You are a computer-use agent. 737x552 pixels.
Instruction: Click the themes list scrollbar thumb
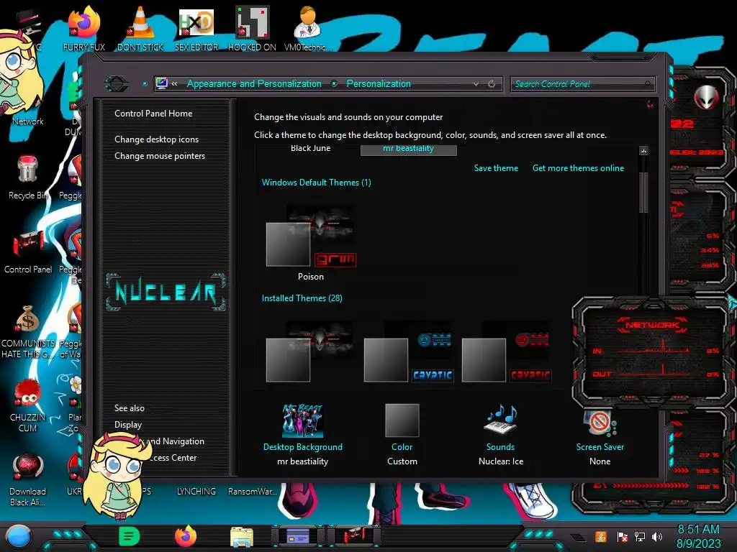coord(644,193)
